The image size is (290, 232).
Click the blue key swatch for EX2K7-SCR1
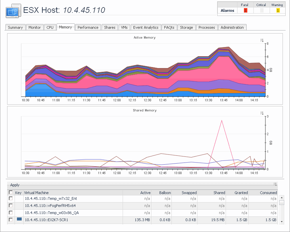pos(19,219)
